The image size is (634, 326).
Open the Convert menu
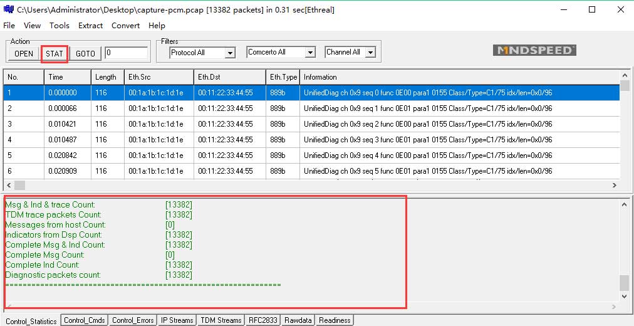125,26
